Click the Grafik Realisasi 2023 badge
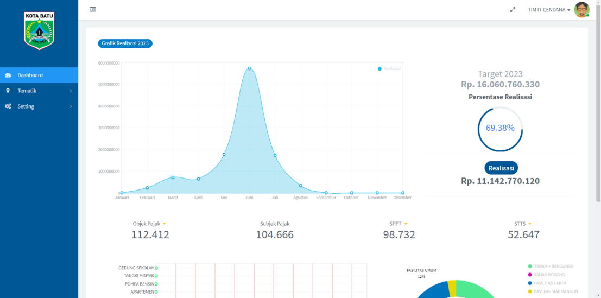 [x=125, y=43]
